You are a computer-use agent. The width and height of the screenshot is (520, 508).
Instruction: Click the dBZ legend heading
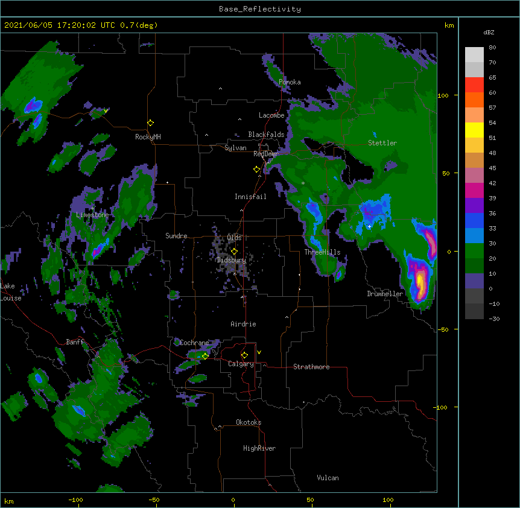point(489,33)
